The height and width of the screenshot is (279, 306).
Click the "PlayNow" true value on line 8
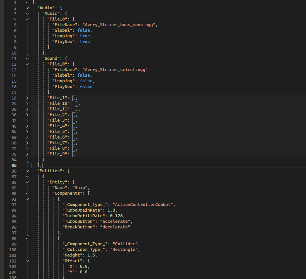(85, 42)
